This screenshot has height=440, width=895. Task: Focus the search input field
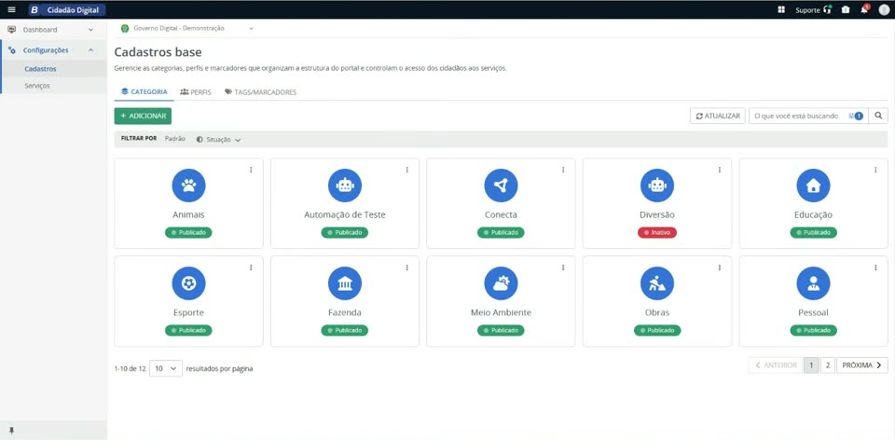(798, 116)
